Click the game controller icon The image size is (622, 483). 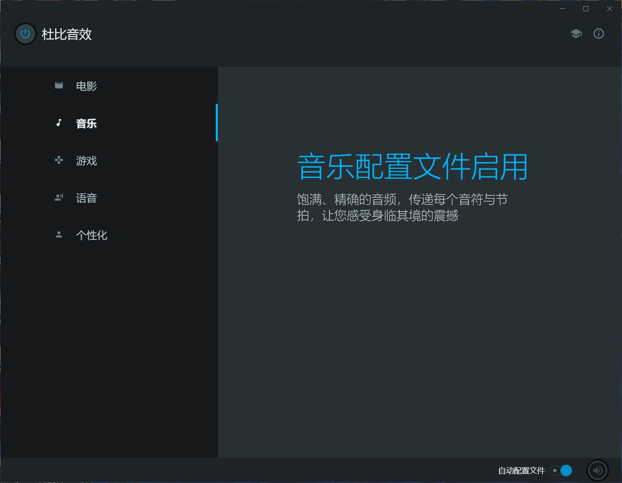[x=59, y=160]
